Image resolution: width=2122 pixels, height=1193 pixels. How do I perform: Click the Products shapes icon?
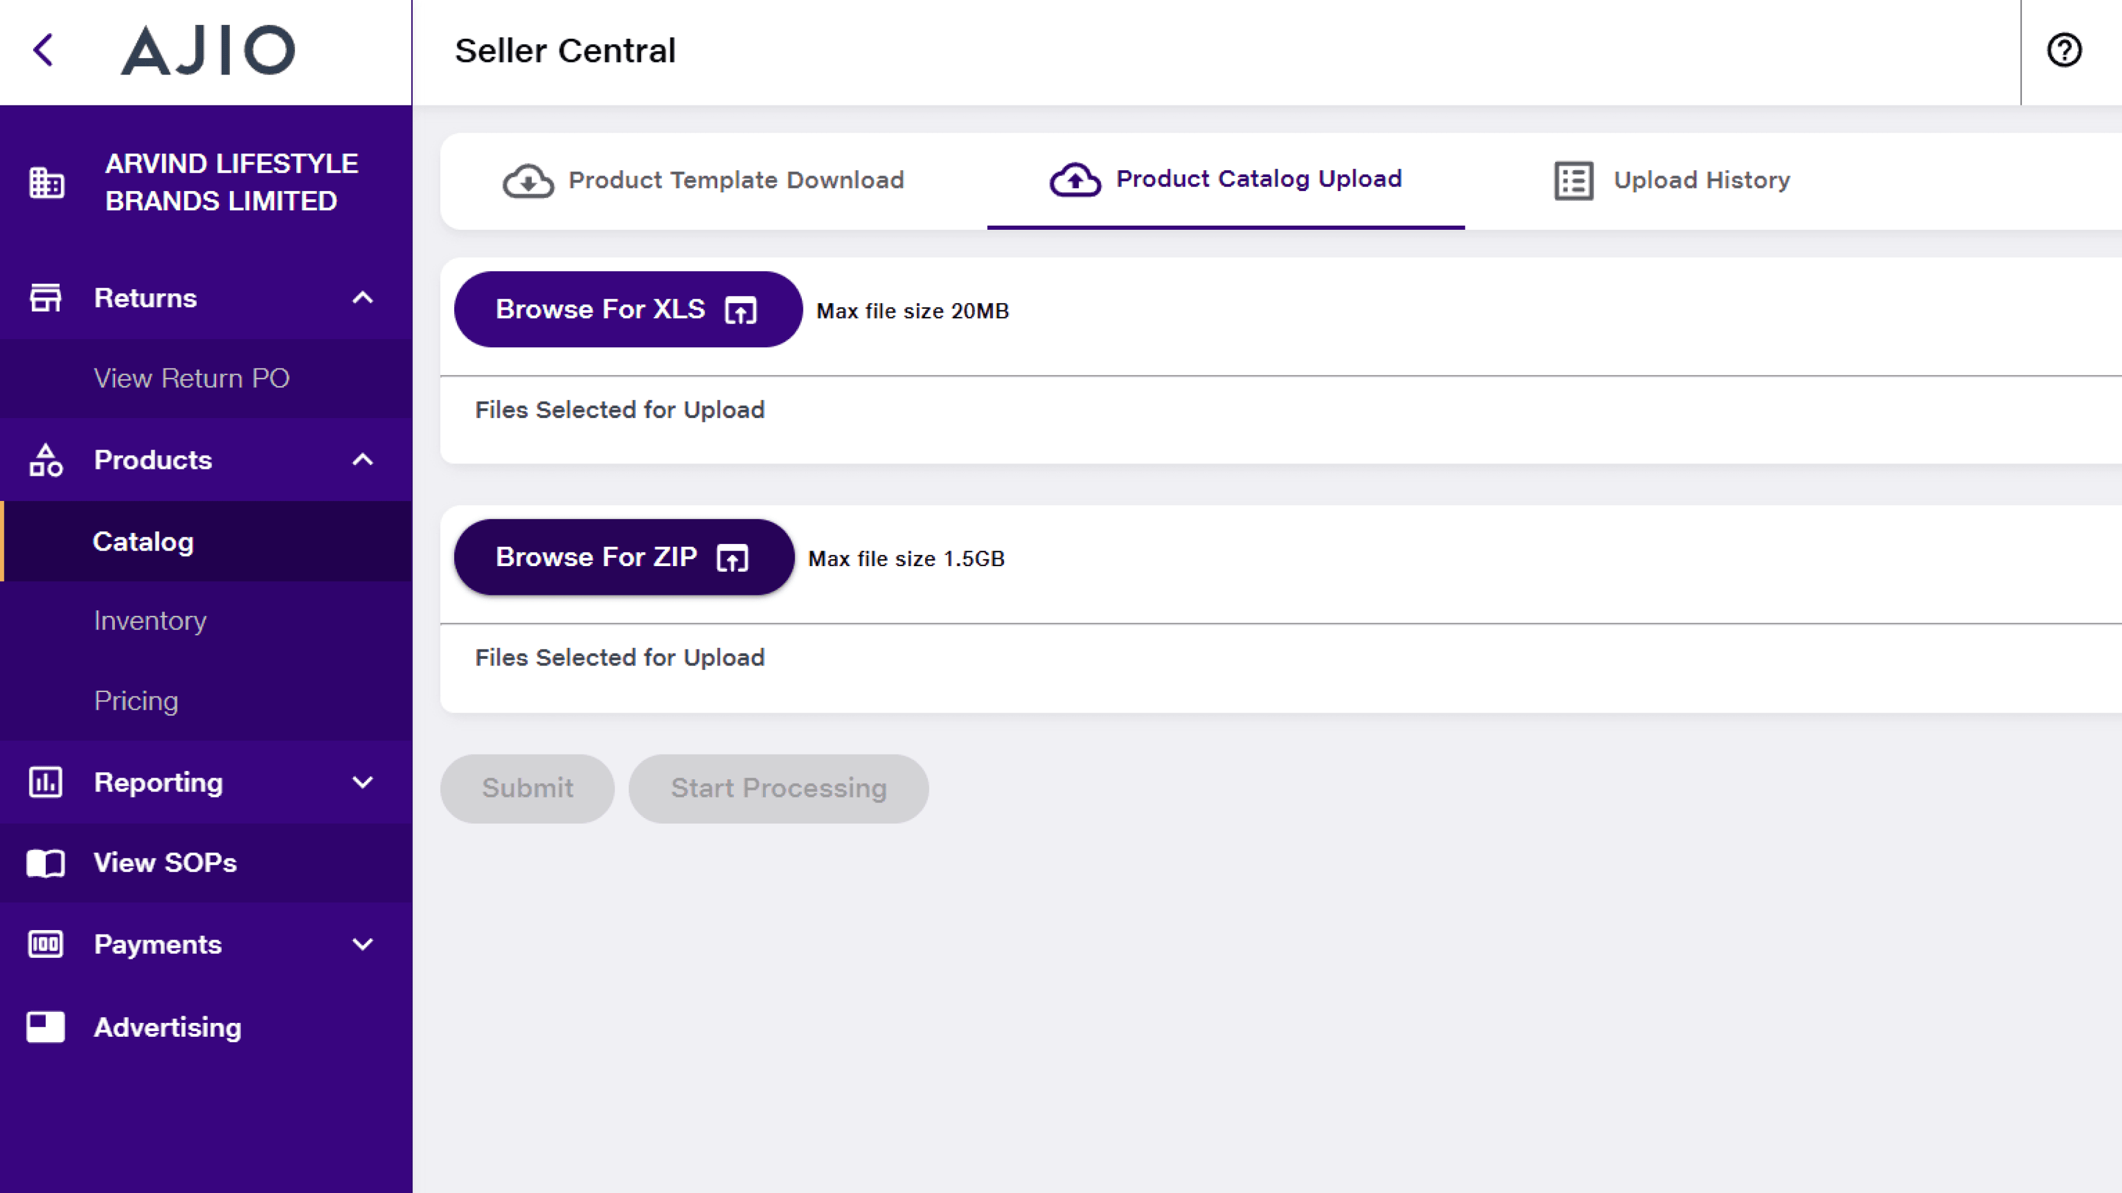46,460
